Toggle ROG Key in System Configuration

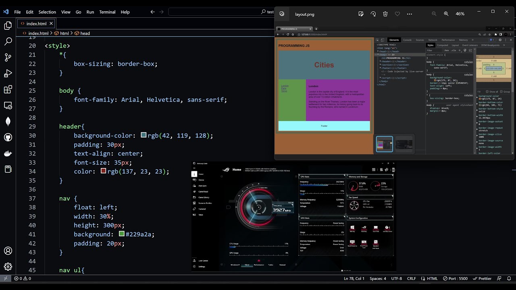click(364, 228)
